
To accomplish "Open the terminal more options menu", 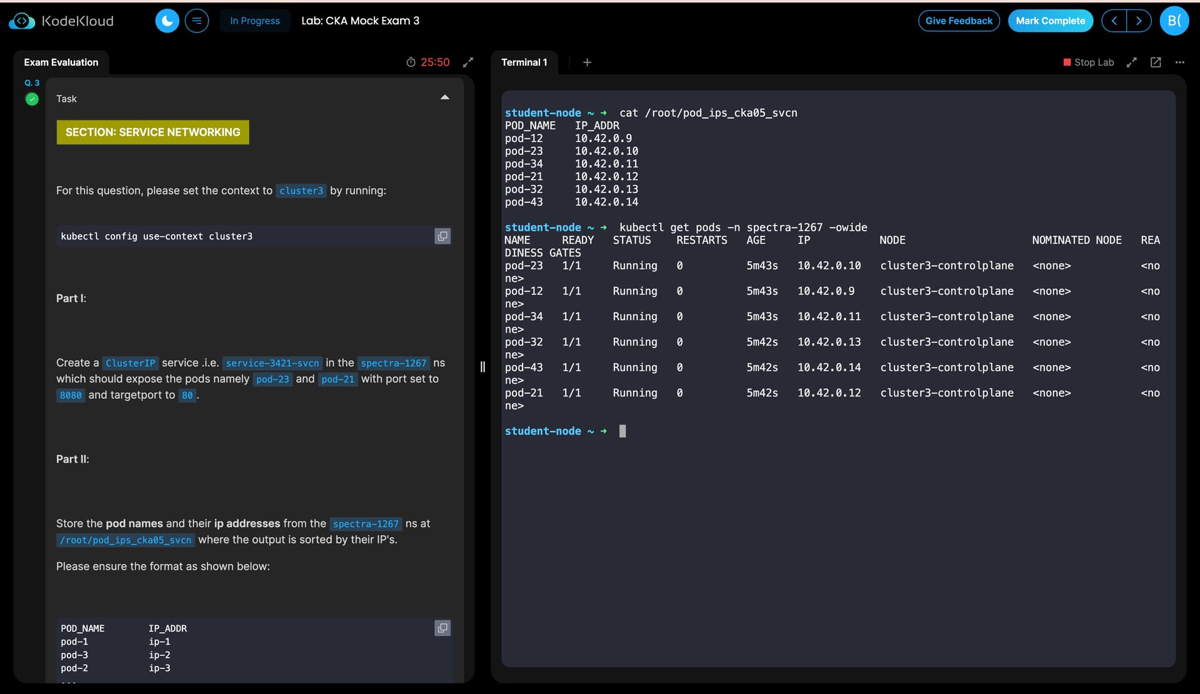I will click(x=1180, y=63).
